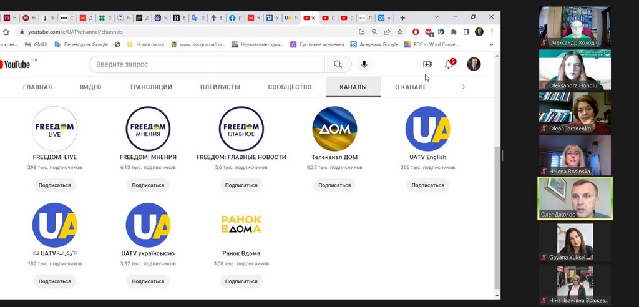Switch to the ВИДЕО tab
The image size is (639, 307).
tap(90, 87)
